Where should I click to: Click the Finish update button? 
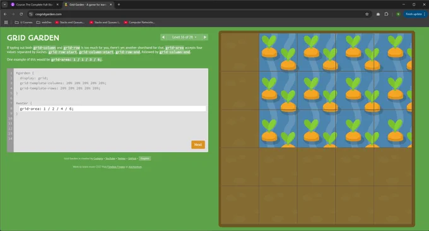coord(415,15)
